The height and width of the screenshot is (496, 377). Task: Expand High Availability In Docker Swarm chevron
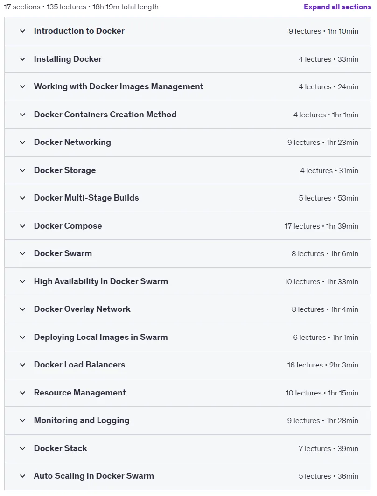(x=22, y=281)
